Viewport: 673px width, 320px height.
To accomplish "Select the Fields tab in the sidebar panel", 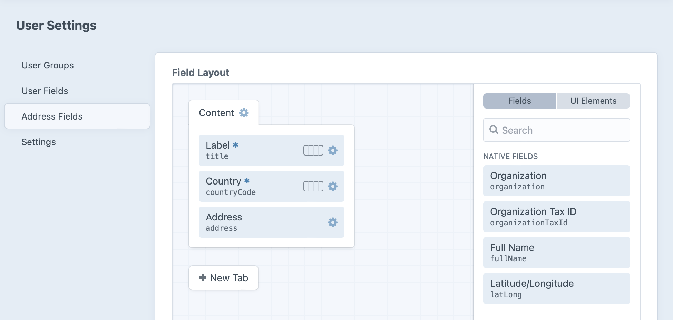I will coord(519,101).
